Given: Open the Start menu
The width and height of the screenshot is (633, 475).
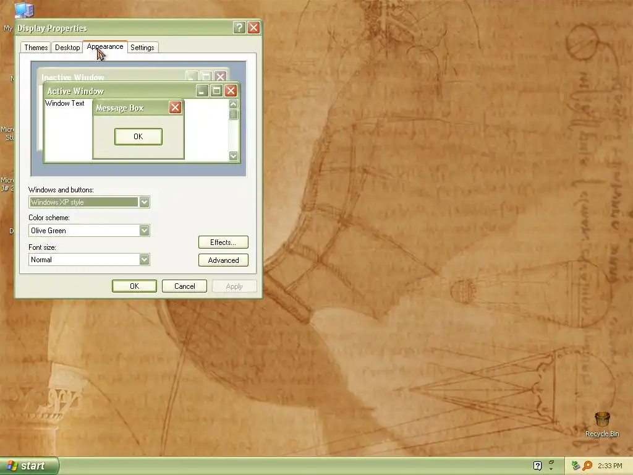Looking at the screenshot, I should (29, 466).
